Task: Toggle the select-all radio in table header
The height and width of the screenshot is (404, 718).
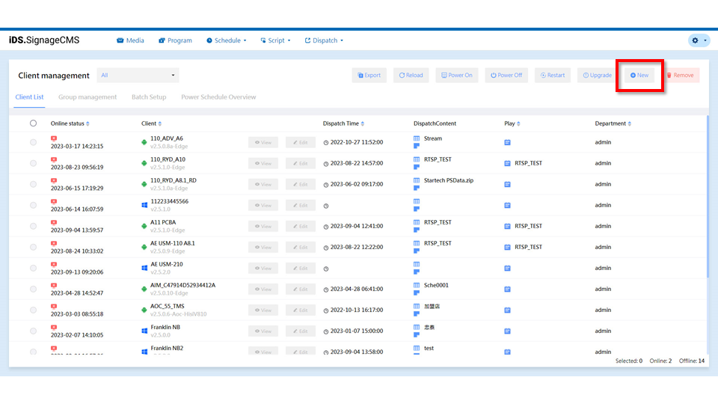Action: coord(33,123)
